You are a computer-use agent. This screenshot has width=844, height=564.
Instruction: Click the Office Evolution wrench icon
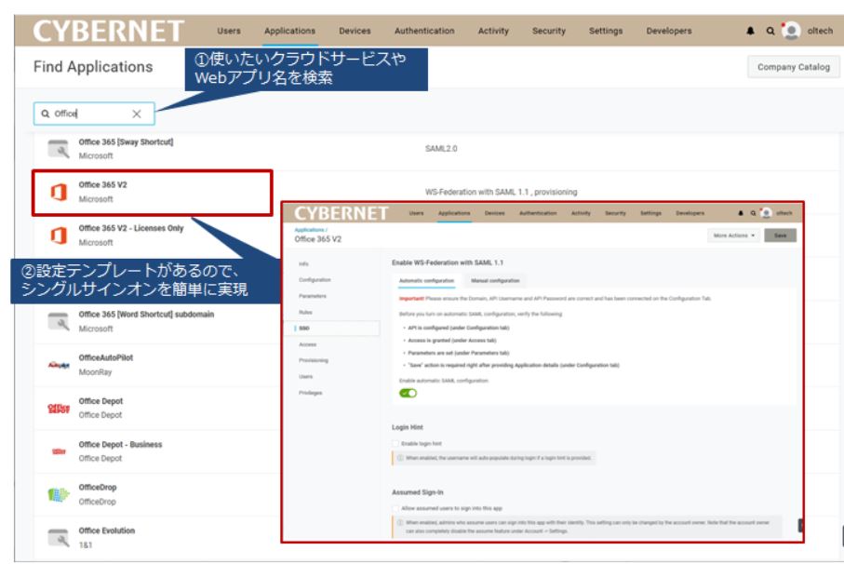tap(58, 537)
